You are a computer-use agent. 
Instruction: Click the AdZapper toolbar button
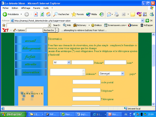[x=147, y=25]
